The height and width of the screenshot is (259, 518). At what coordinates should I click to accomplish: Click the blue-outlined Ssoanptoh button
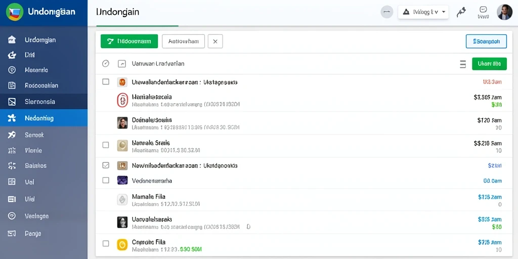486,41
